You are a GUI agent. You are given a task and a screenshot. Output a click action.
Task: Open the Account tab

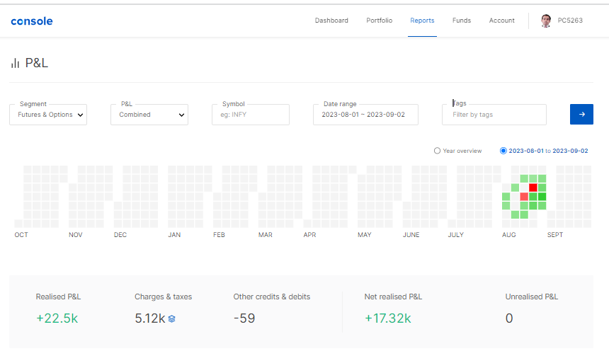coord(501,21)
